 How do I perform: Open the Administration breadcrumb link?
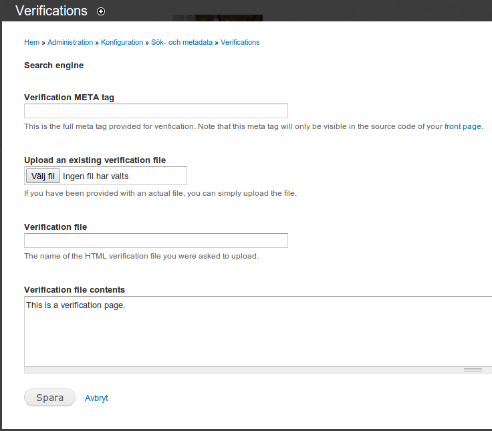[70, 42]
